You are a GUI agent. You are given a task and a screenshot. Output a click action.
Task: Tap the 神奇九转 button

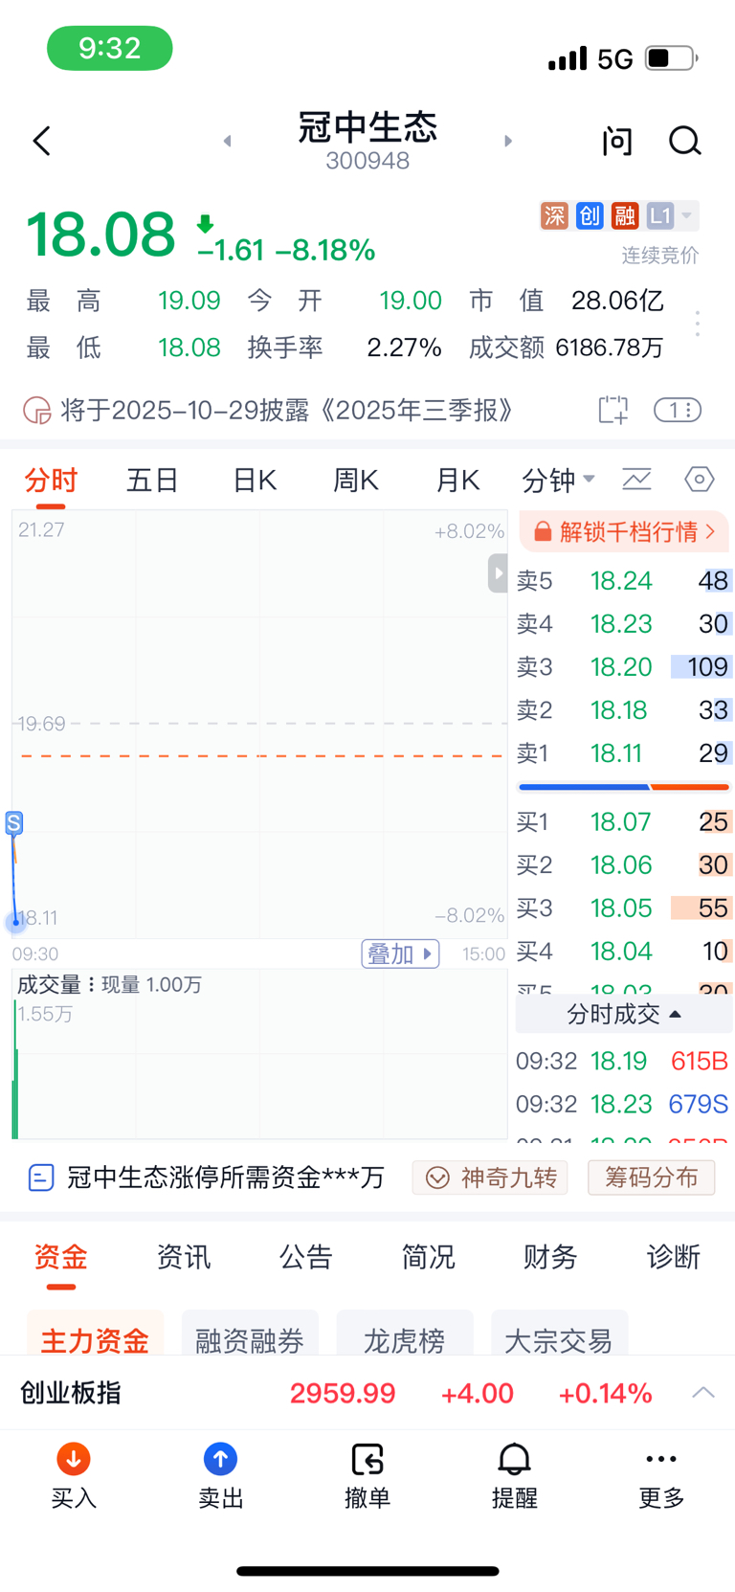pos(490,1177)
